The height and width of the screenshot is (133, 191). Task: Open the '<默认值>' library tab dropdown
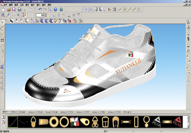coord(123,112)
